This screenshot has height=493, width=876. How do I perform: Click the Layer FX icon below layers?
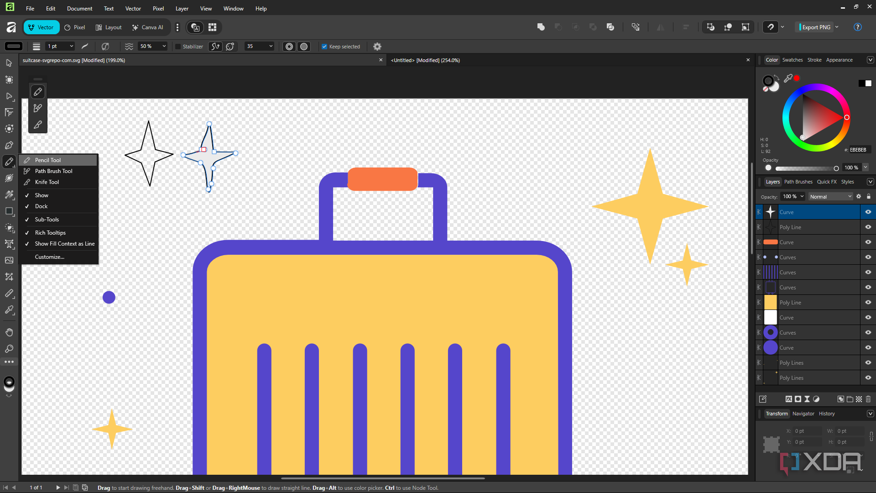coord(788,399)
